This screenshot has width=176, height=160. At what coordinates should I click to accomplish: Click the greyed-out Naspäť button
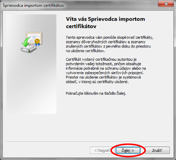coord(100,150)
